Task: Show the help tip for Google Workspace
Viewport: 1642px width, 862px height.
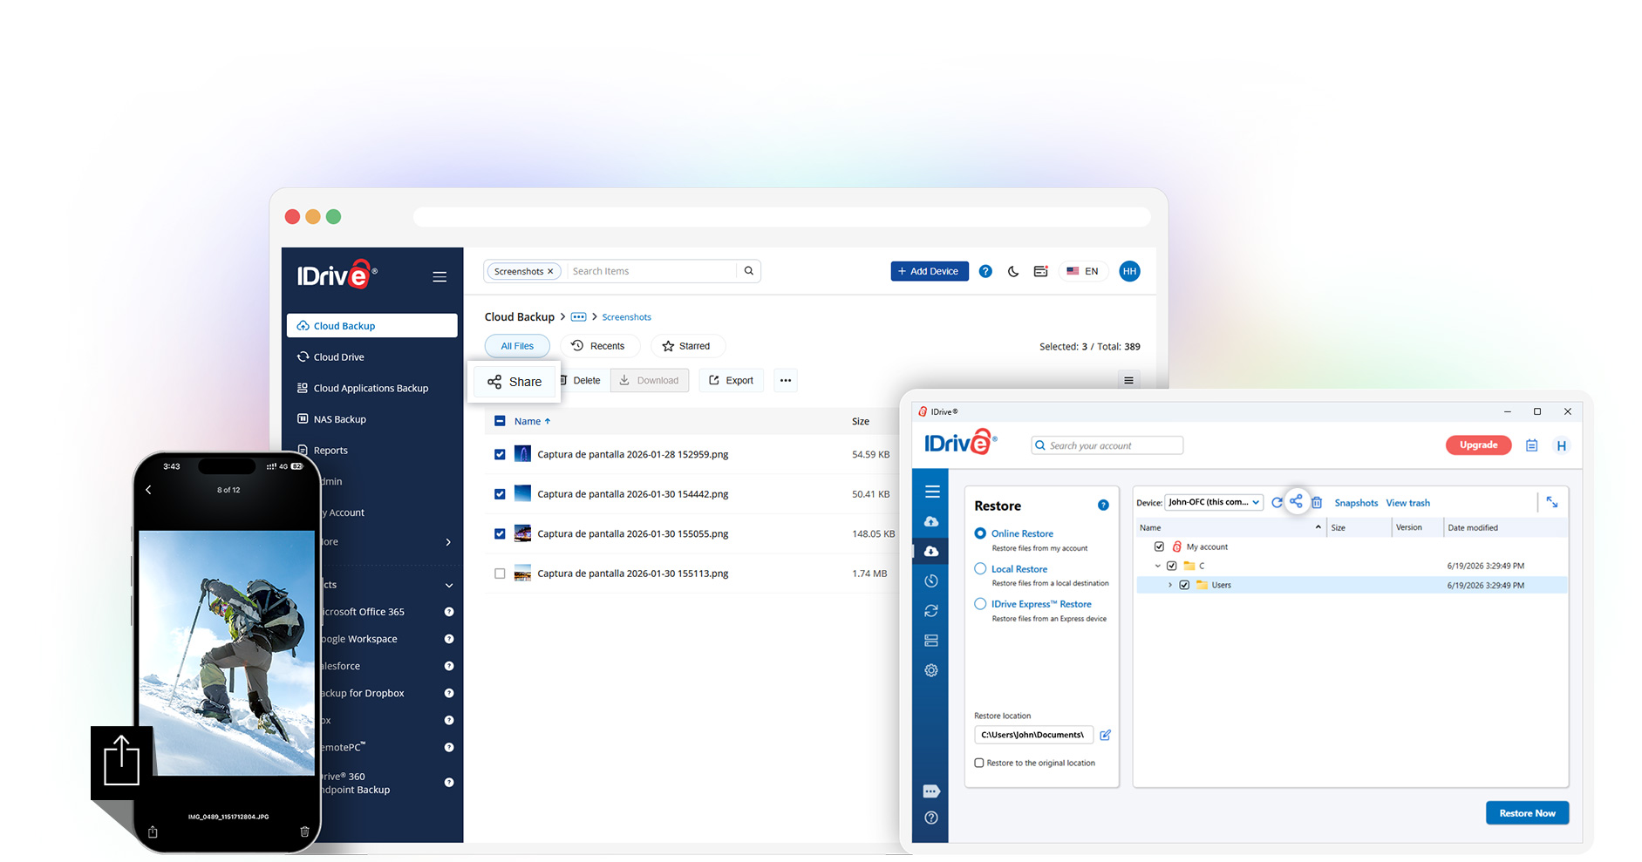Action: (449, 639)
